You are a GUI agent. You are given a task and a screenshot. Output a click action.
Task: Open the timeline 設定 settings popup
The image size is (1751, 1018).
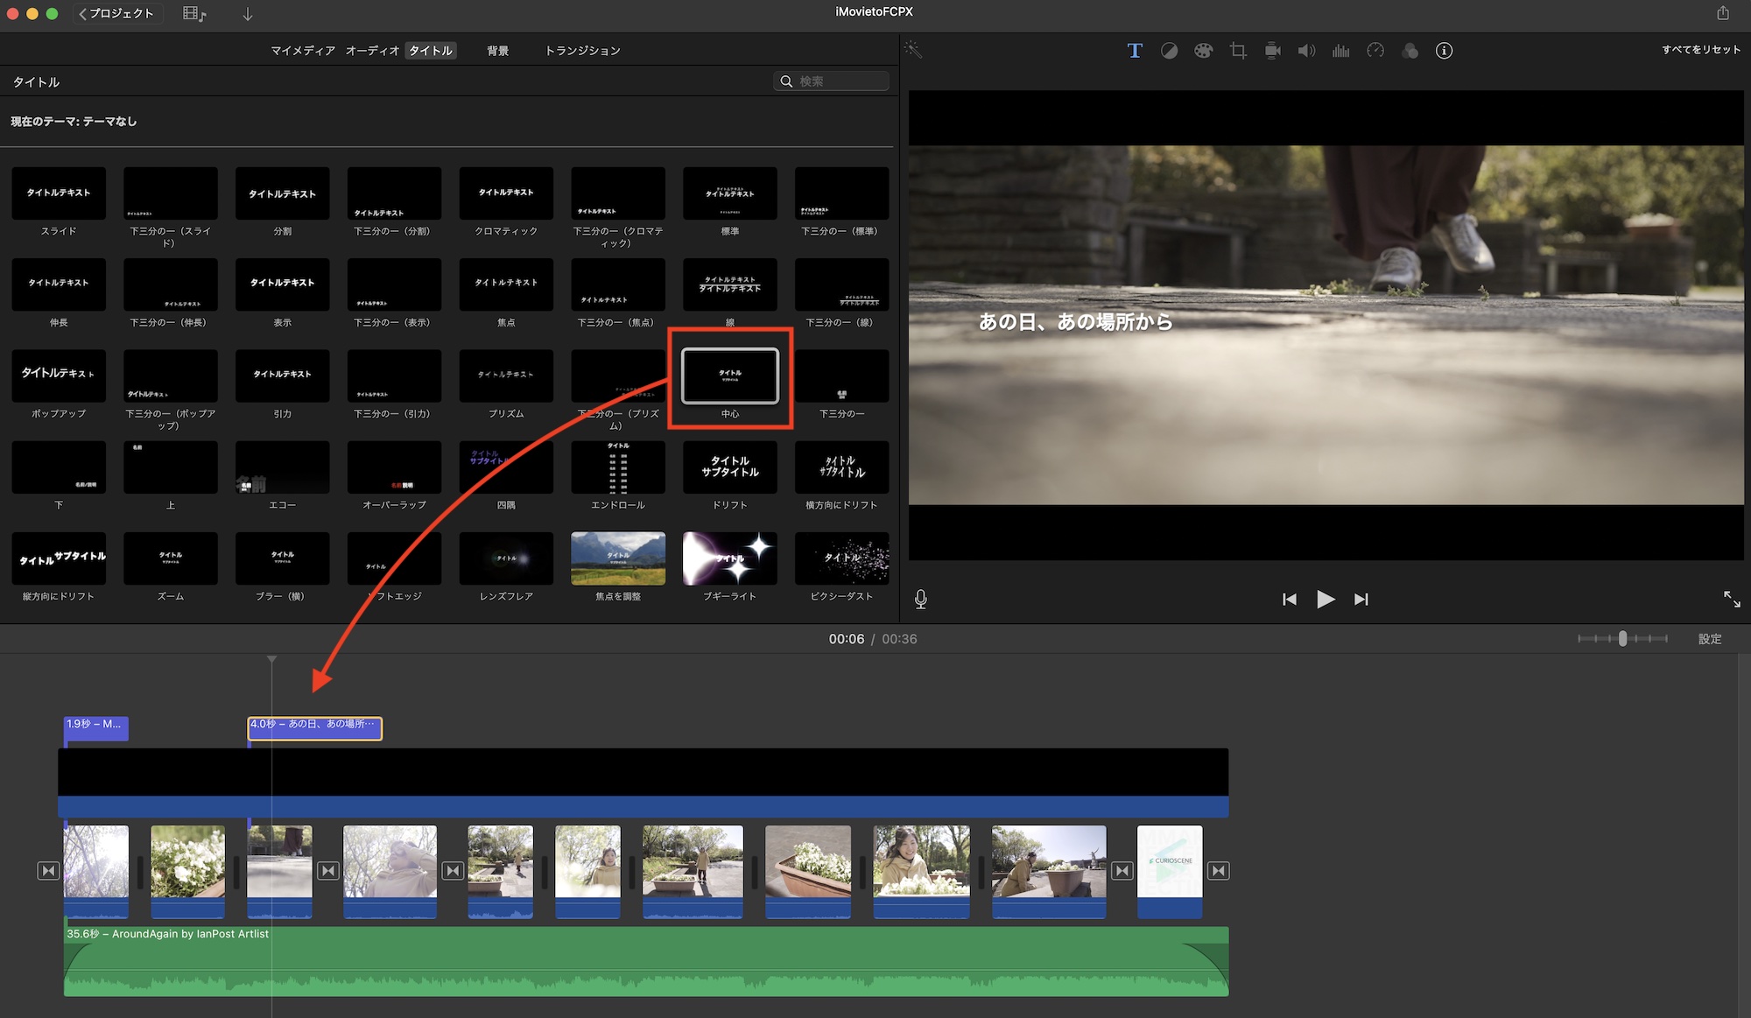(x=1709, y=639)
